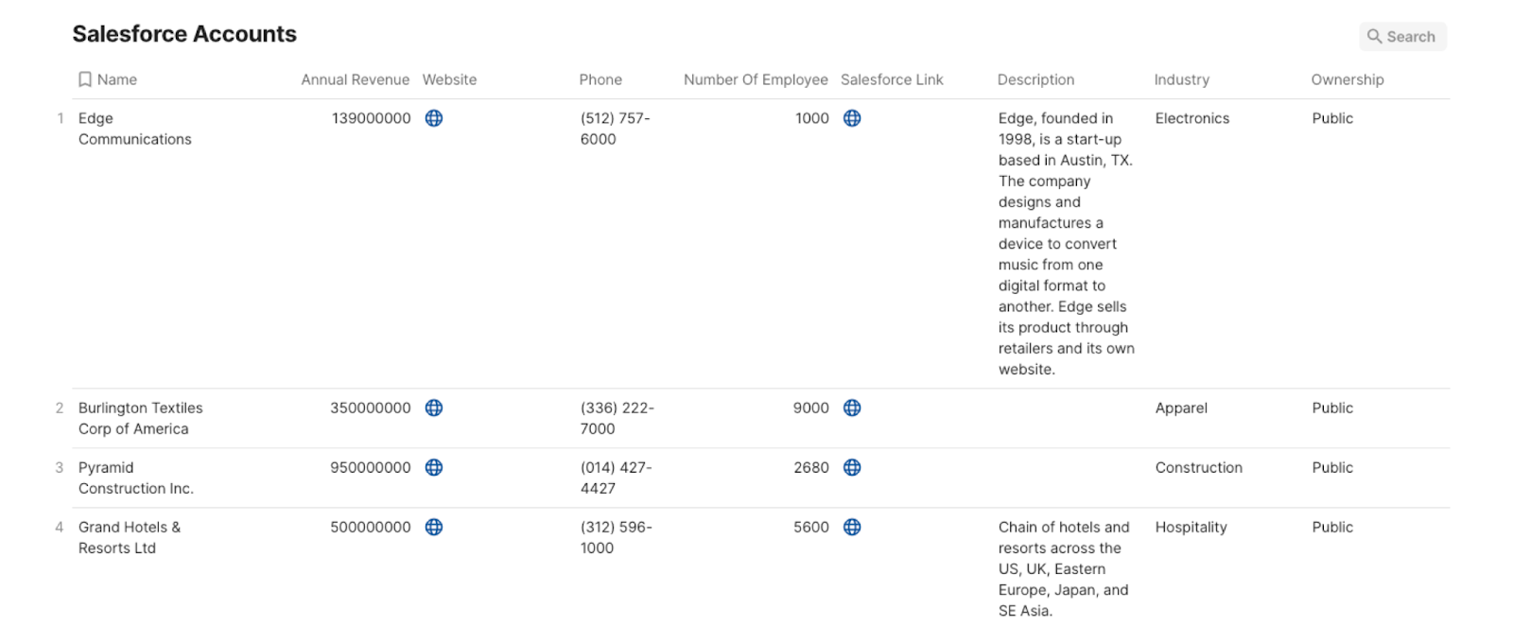Click revenue value 950000000
The image size is (1513, 625).
click(x=371, y=467)
